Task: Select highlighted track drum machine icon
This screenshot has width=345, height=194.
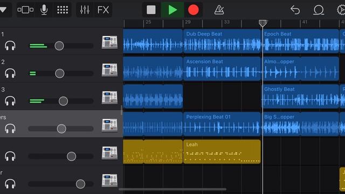Action: [x=109, y=125]
